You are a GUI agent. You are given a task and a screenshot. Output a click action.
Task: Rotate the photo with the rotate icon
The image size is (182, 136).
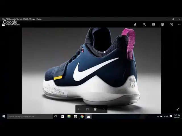pyautogui.click(x=171, y=24)
